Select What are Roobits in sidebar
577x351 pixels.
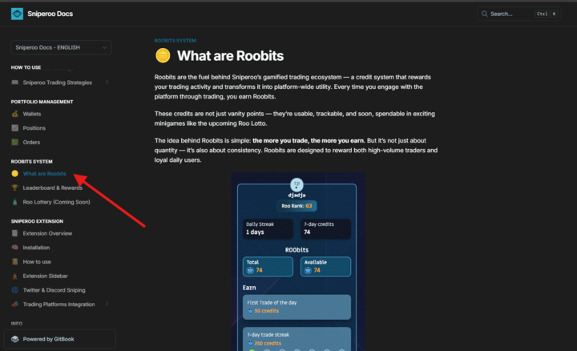[45, 174]
